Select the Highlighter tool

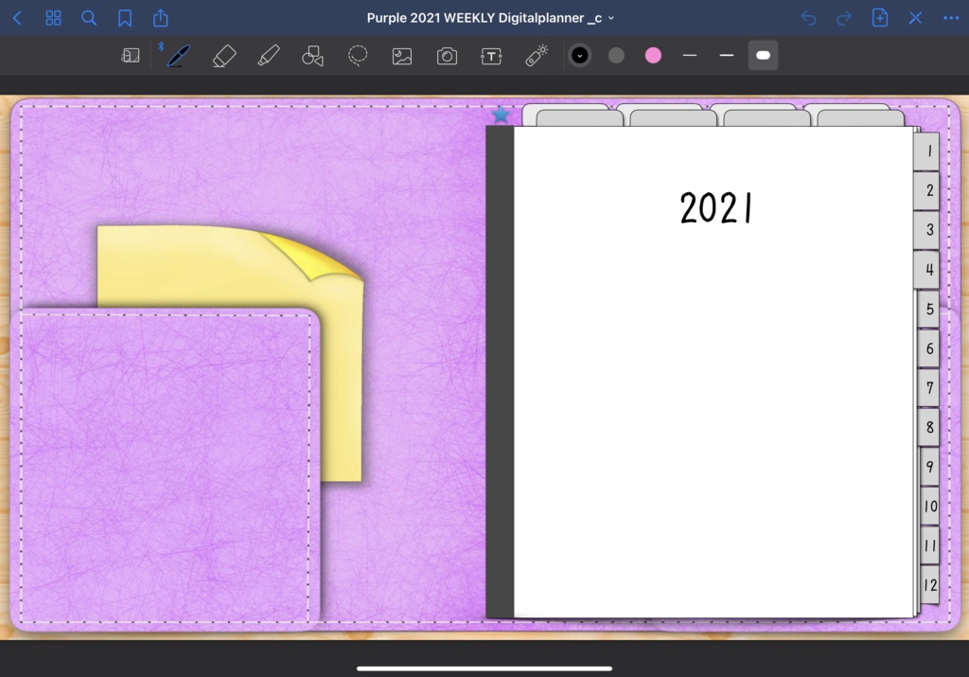268,56
